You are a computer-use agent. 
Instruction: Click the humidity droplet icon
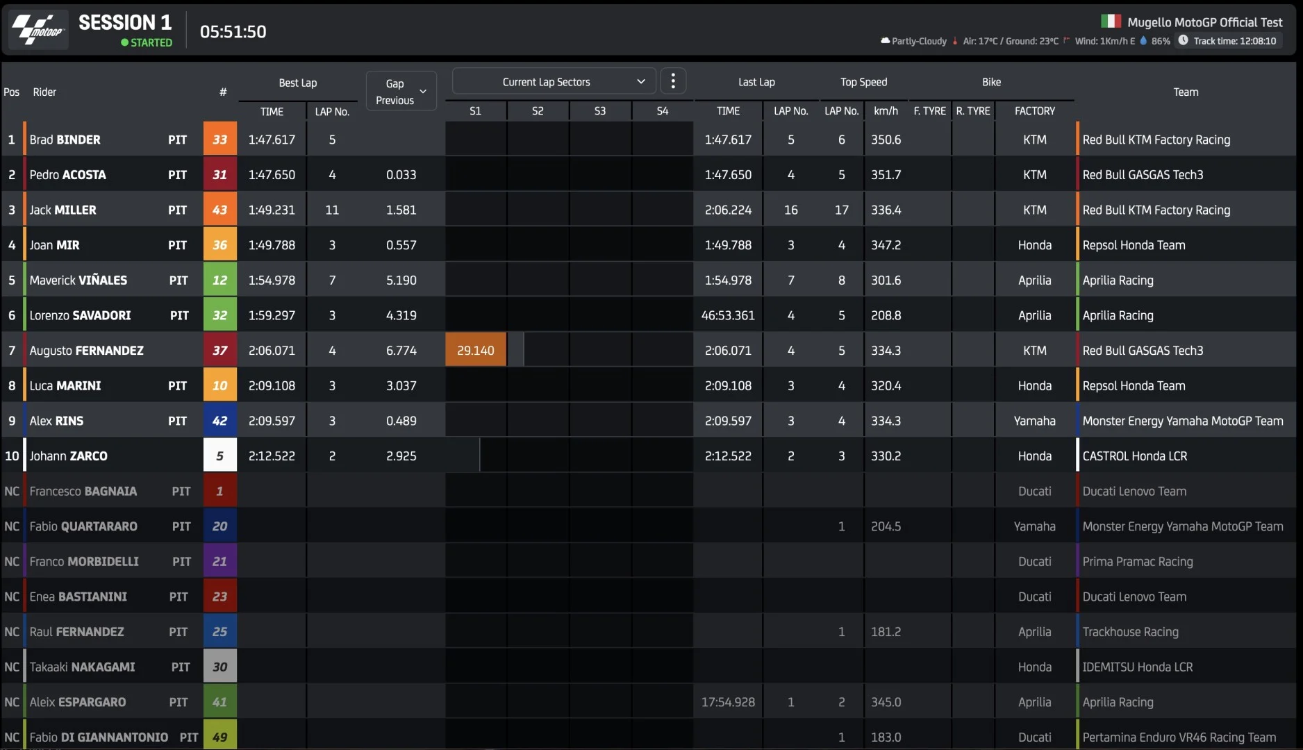coord(1143,41)
